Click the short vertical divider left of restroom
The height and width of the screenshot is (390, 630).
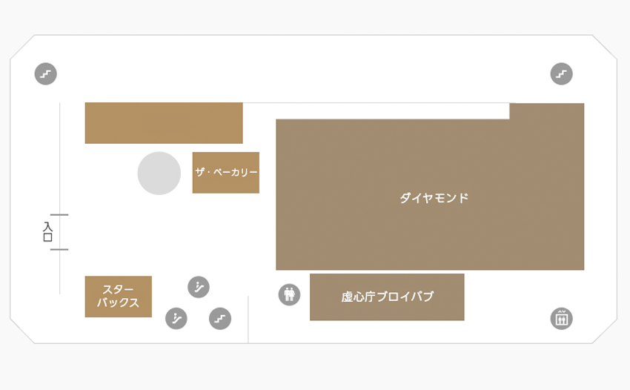(x=248, y=319)
